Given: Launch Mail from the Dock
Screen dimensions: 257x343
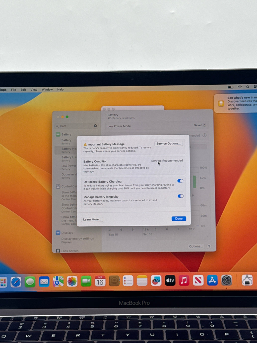Looking at the screenshot, I should [x=44, y=282].
